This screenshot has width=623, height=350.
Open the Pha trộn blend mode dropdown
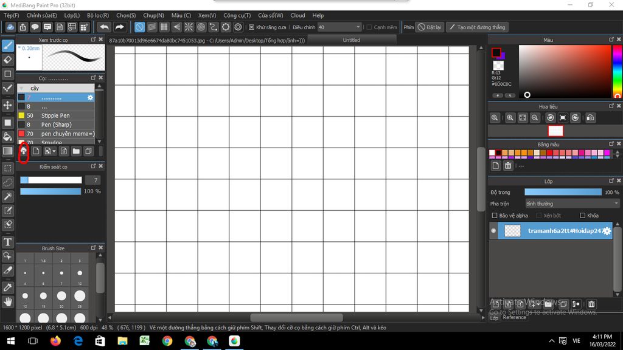572,204
